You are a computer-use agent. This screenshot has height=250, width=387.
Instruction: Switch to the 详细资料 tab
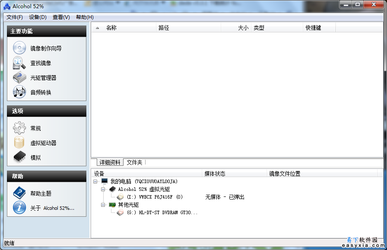(110, 162)
